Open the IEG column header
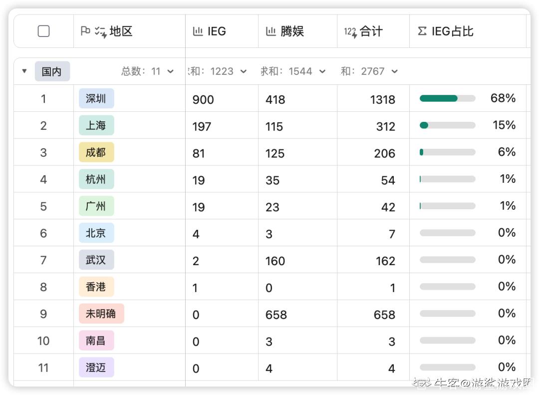 (x=222, y=31)
